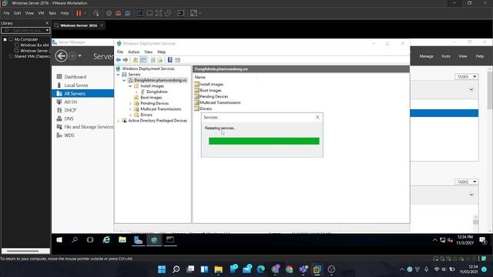Click the WDS toolbar blue help icon

pyautogui.click(x=170, y=60)
